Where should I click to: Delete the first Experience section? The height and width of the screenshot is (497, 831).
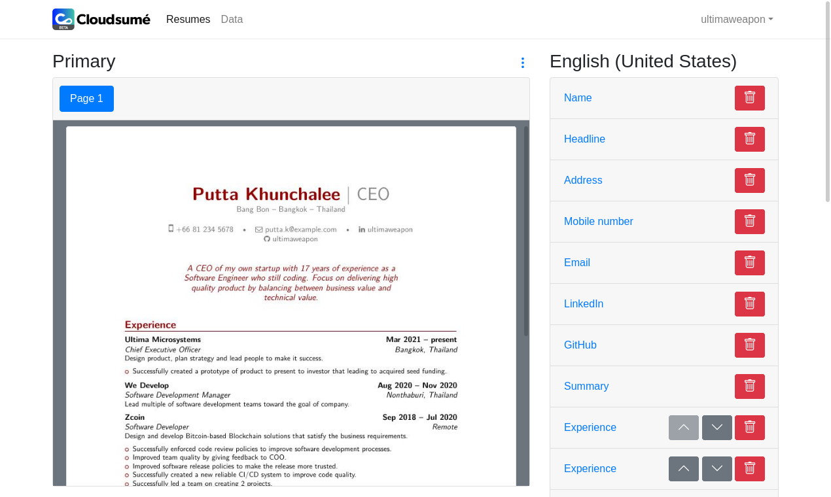click(x=750, y=428)
